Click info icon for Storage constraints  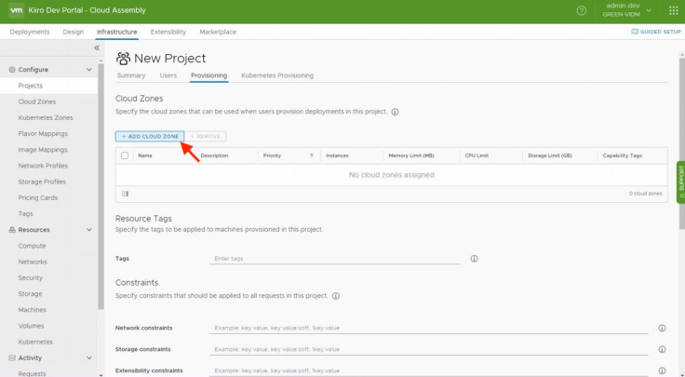pyautogui.click(x=662, y=349)
